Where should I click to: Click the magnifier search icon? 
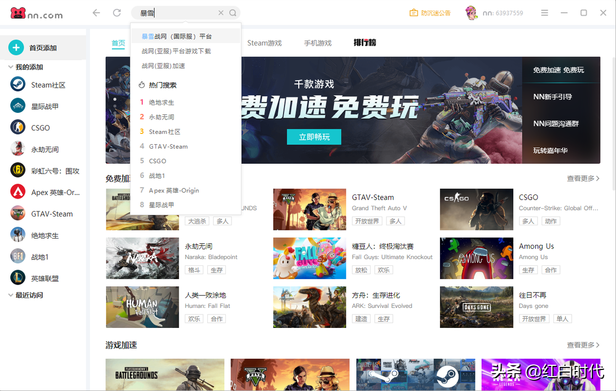[x=233, y=13]
